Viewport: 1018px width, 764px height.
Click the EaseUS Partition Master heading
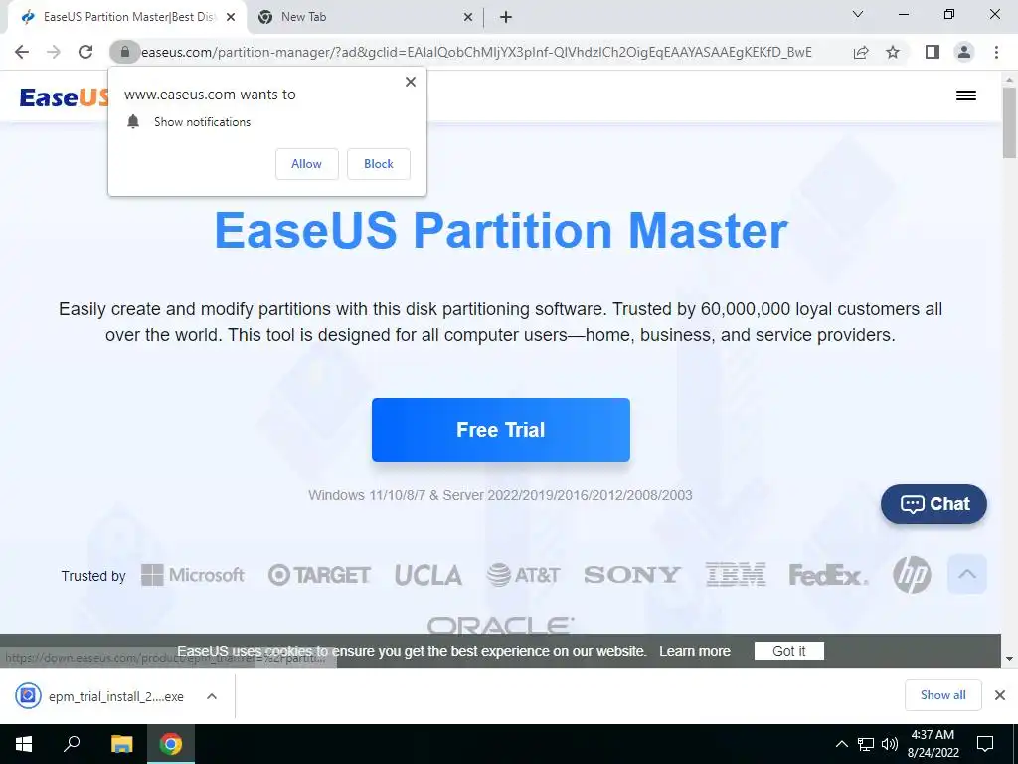(x=501, y=230)
